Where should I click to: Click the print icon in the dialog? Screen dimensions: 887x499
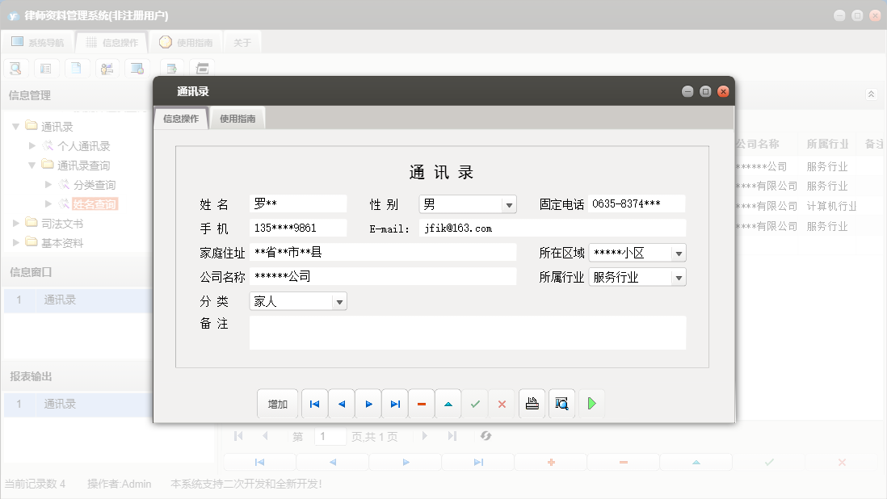(x=532, y=403)
